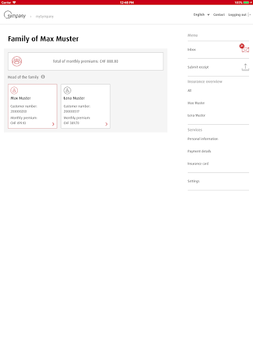Click Lena Muster name on card
Screen dimensions: 253x338
(74, 98)
